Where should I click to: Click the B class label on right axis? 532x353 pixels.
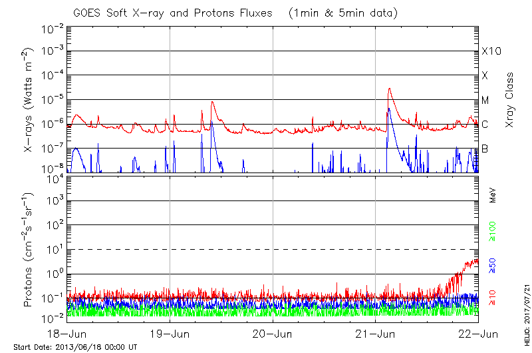click(485, 149)
